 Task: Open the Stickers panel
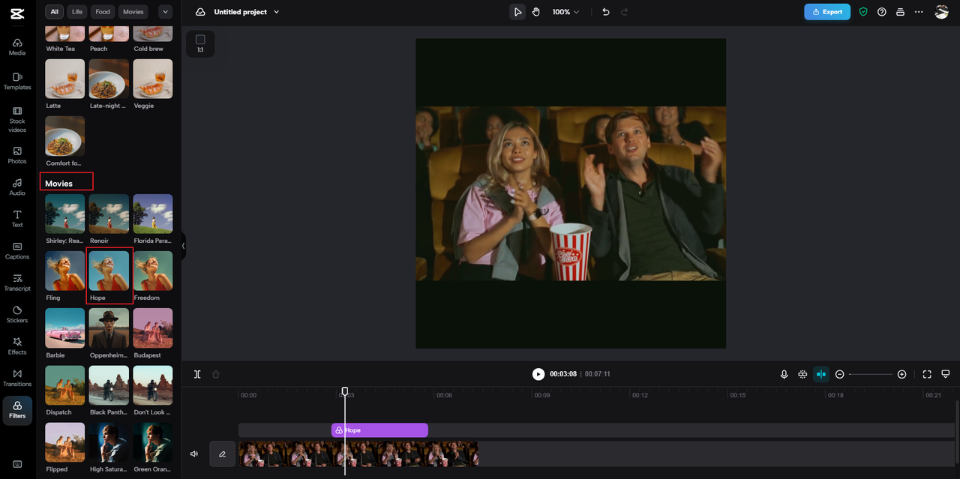pos(17,314)
